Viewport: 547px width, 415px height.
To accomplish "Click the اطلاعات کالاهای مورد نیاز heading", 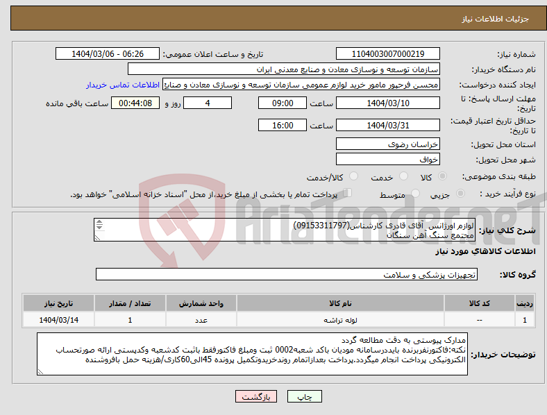I will click(x=485, y=251).
